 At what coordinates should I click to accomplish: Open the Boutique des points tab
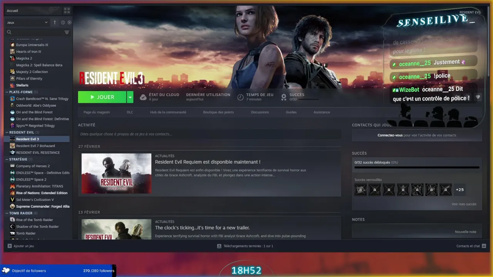point(218,112)
